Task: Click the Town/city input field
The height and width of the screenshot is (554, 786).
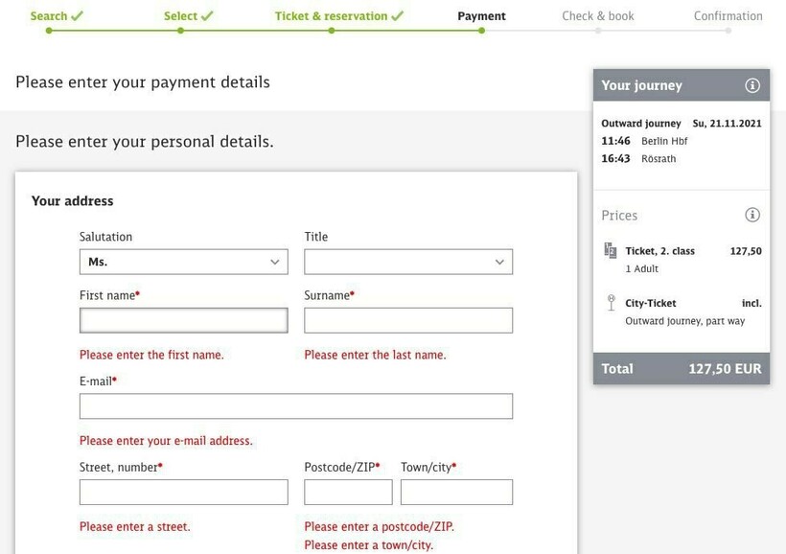Action: (456, 493)
